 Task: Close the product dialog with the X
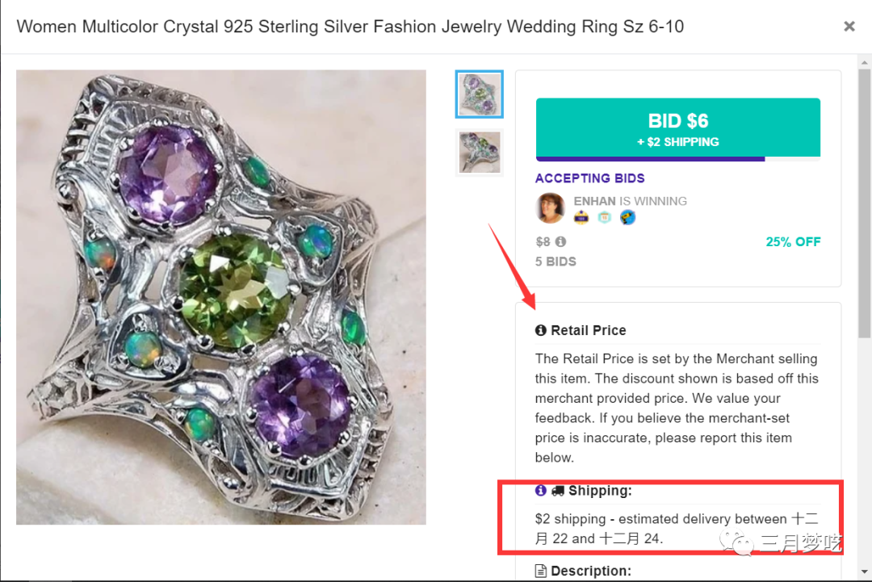pos(849,27)
